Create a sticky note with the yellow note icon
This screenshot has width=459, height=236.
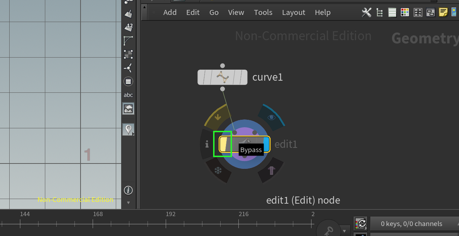coord(443,12)
